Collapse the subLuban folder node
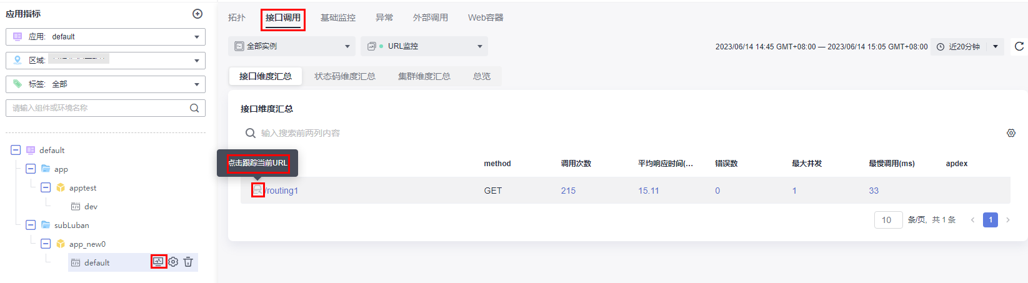1028x283 pixels. [x=31, y=225]
